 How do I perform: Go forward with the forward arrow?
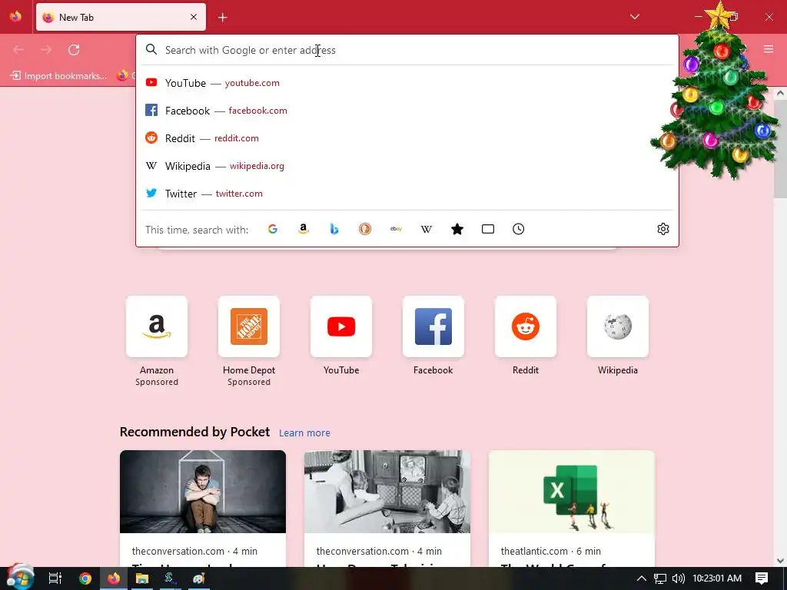tap(46, 50)
